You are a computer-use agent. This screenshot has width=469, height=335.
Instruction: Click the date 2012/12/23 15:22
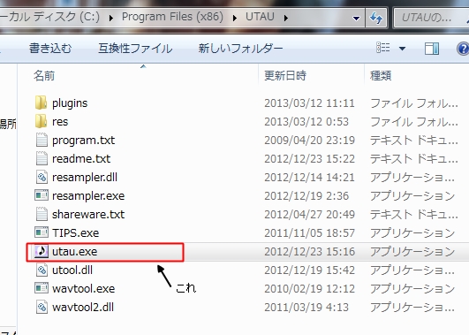(310, 159)
